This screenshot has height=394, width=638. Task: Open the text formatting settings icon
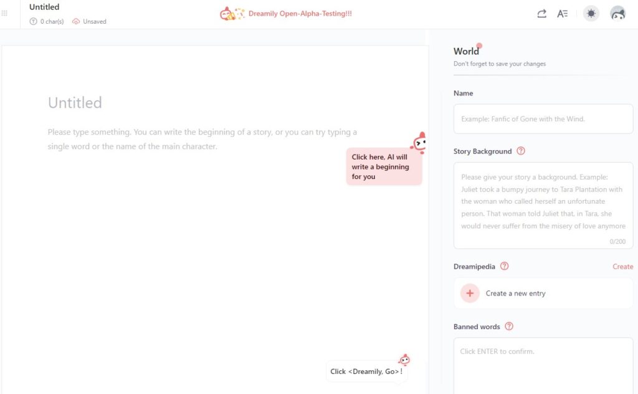click(563, 14)
